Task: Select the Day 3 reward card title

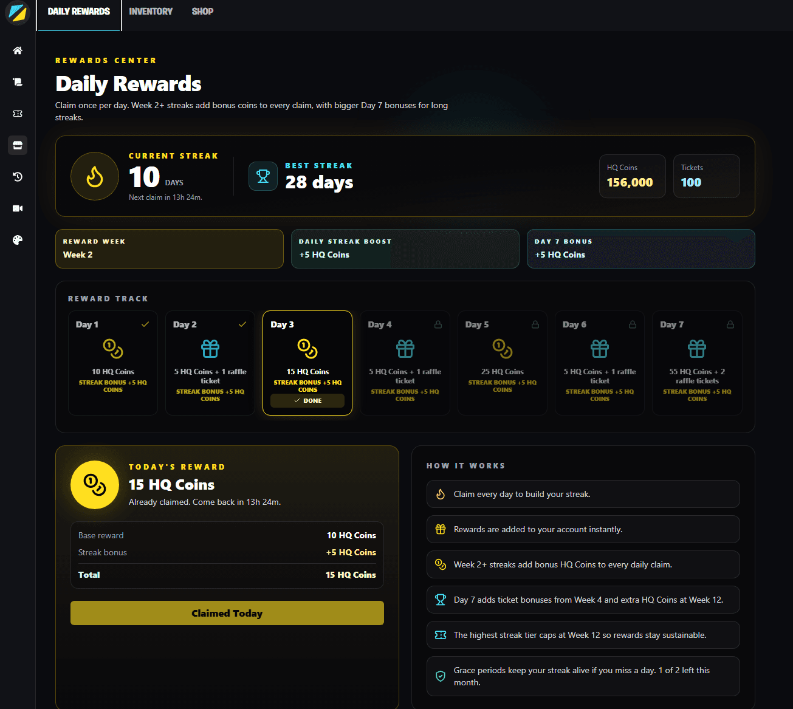Action: [282, 324]
